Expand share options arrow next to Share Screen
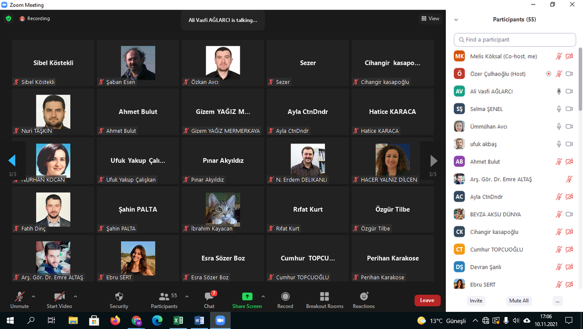This screenshot has width=583, height=329. 263,297
